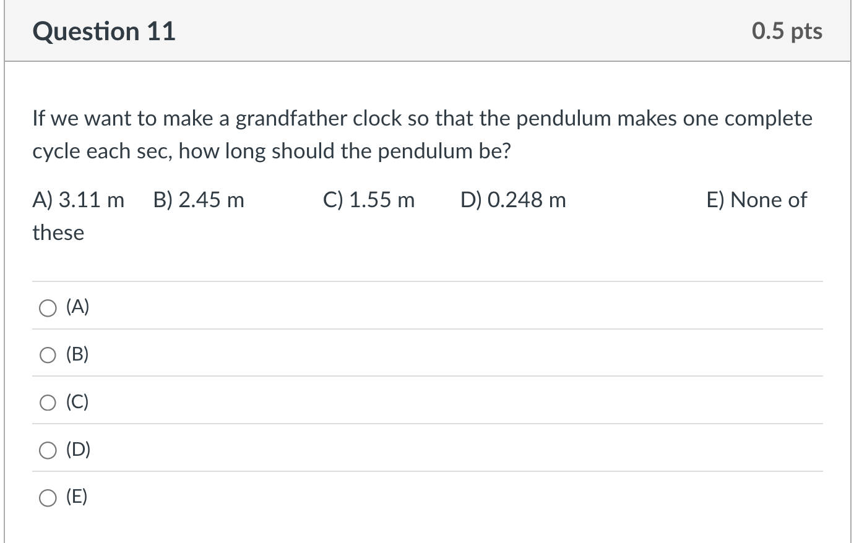The image size is (854, 543).
Task: Click the text C) 1.55 m
Action: (x=369, y=199)
